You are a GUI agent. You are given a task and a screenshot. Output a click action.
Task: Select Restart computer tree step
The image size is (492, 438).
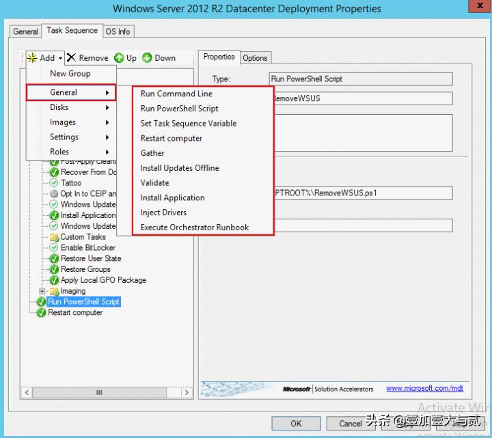75,313
